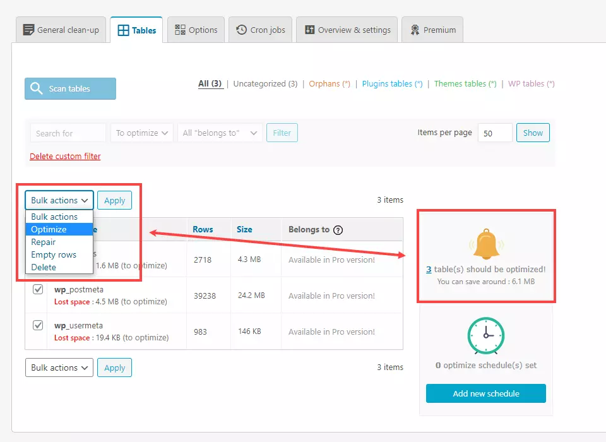This screenshot has width=606, height=442.
Task: Click the magnifier icon in Scan tables
Action: tap(37, 88)
